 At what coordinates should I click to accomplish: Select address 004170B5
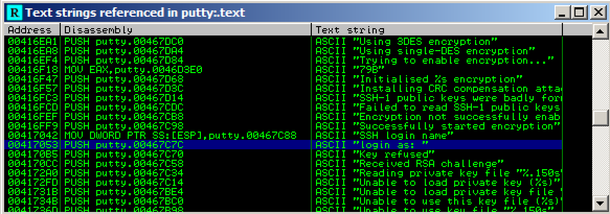pyautogui.click(x=32, y=154)
